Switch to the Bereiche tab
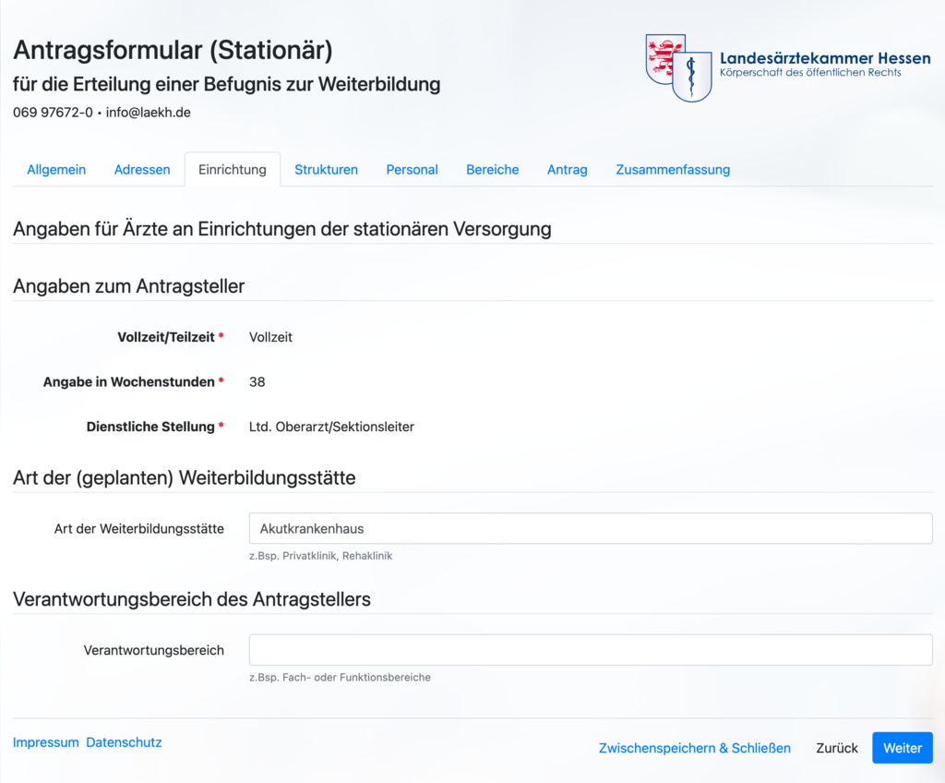The image size is (945, 783). pyautogui.click(x=493, y=170)
